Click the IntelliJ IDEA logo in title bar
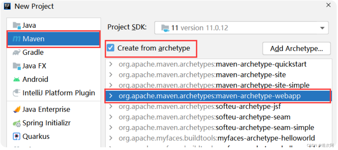 (x=7, y=6)
